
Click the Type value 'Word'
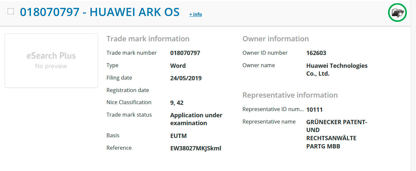[x=178, y=66]
